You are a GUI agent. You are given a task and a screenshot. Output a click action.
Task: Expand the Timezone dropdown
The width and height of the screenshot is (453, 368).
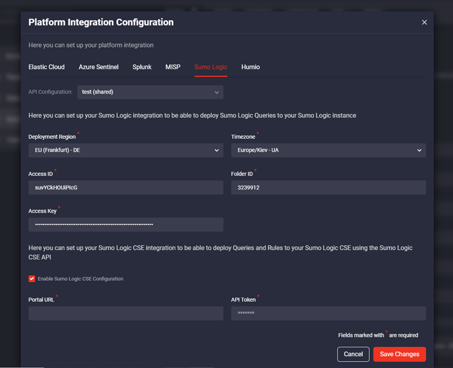[x=328, y=150]
